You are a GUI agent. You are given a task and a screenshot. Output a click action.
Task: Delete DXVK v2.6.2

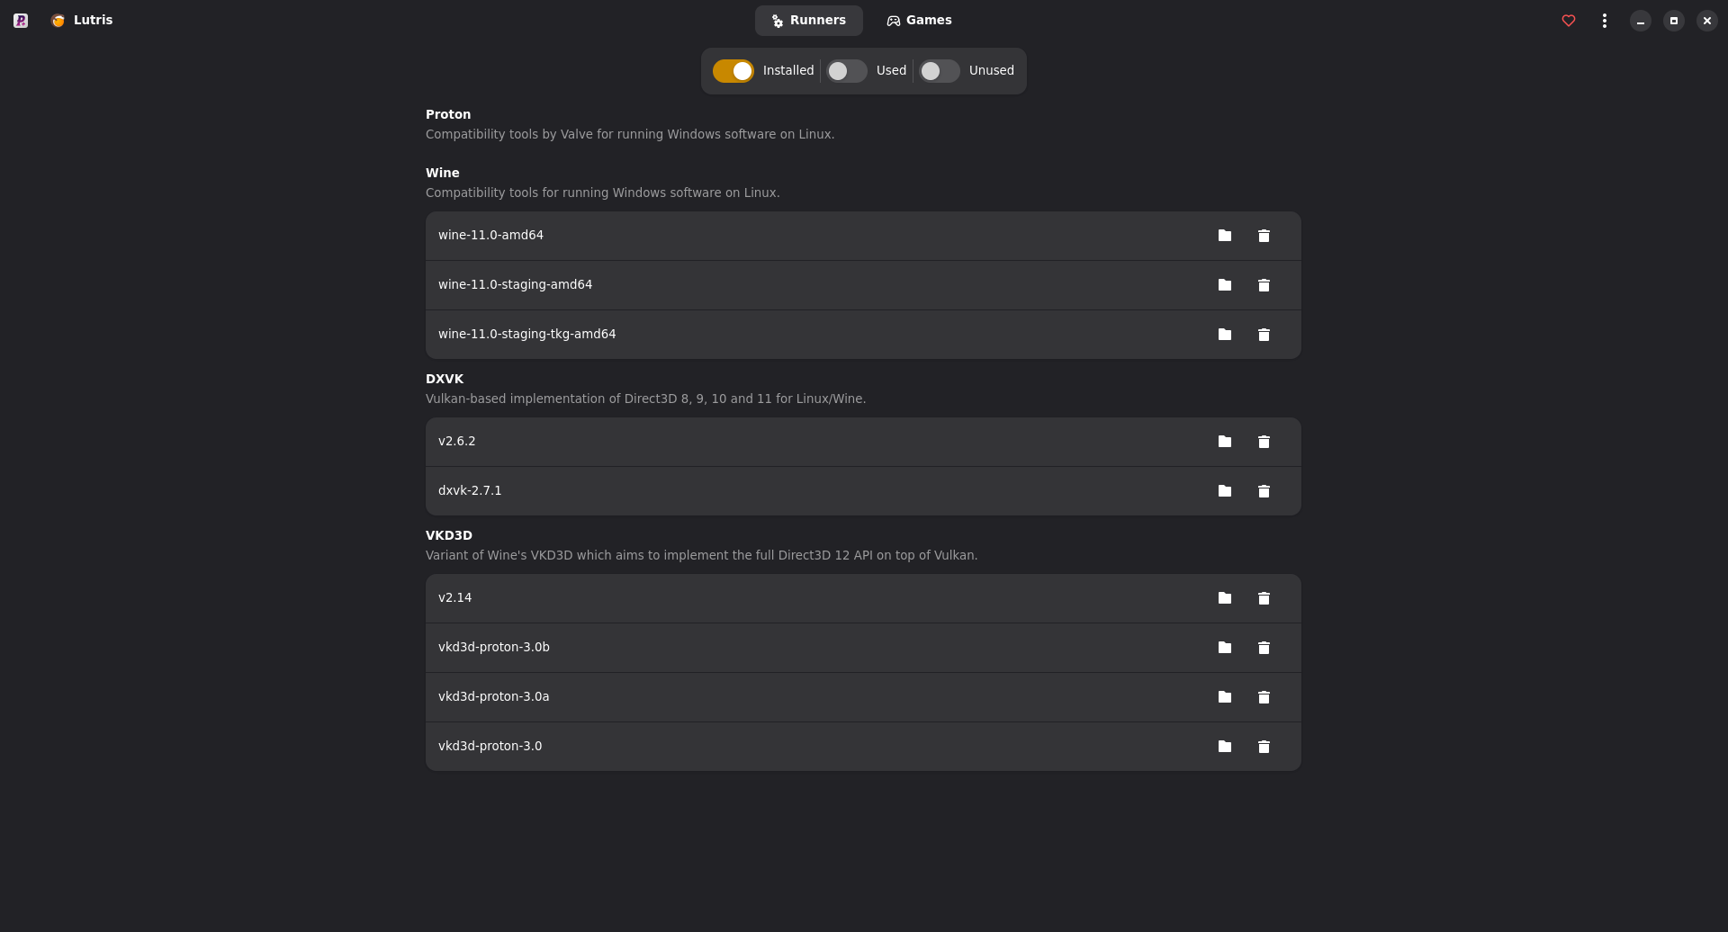[1264, 442]
